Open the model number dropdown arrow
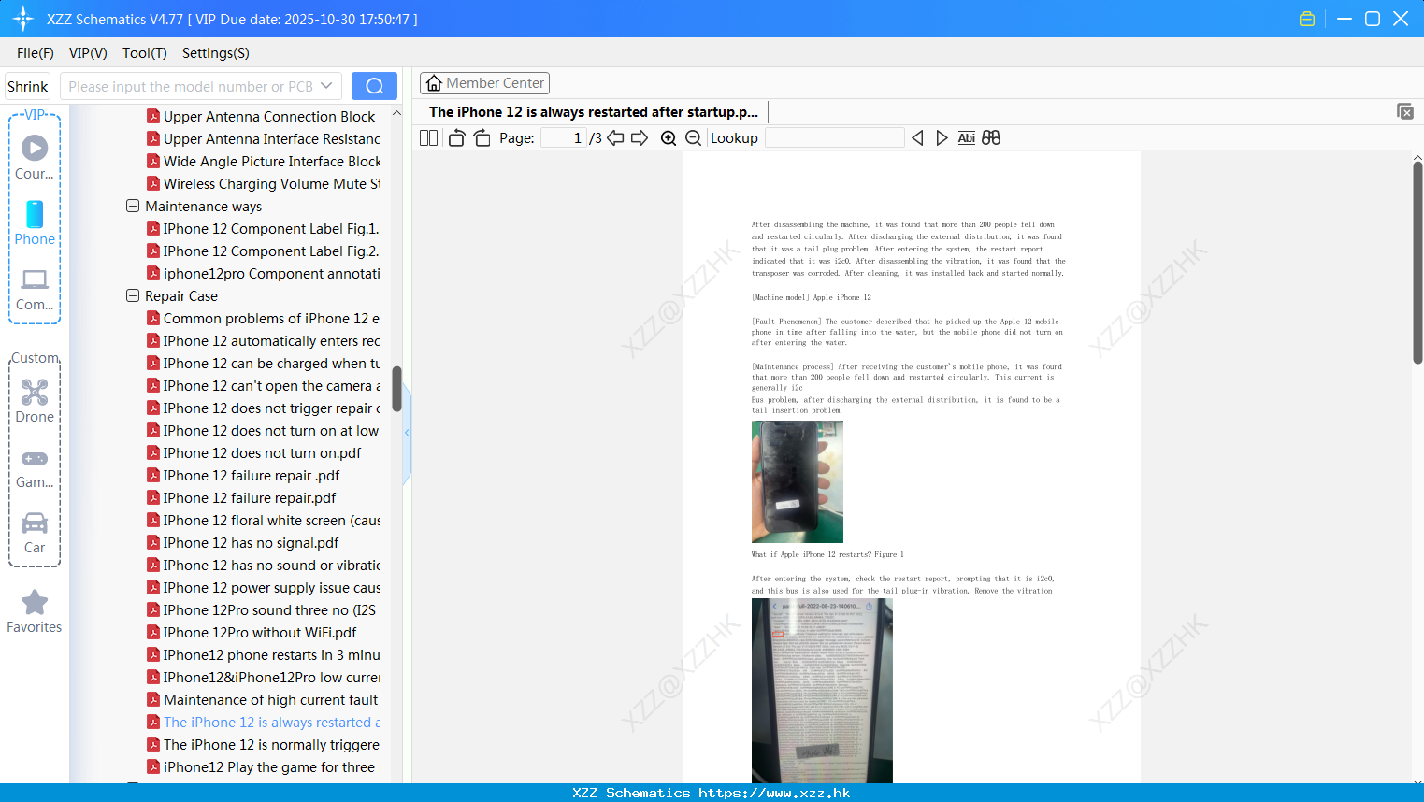Screen dimensions: 1424x802 (326, 86)
